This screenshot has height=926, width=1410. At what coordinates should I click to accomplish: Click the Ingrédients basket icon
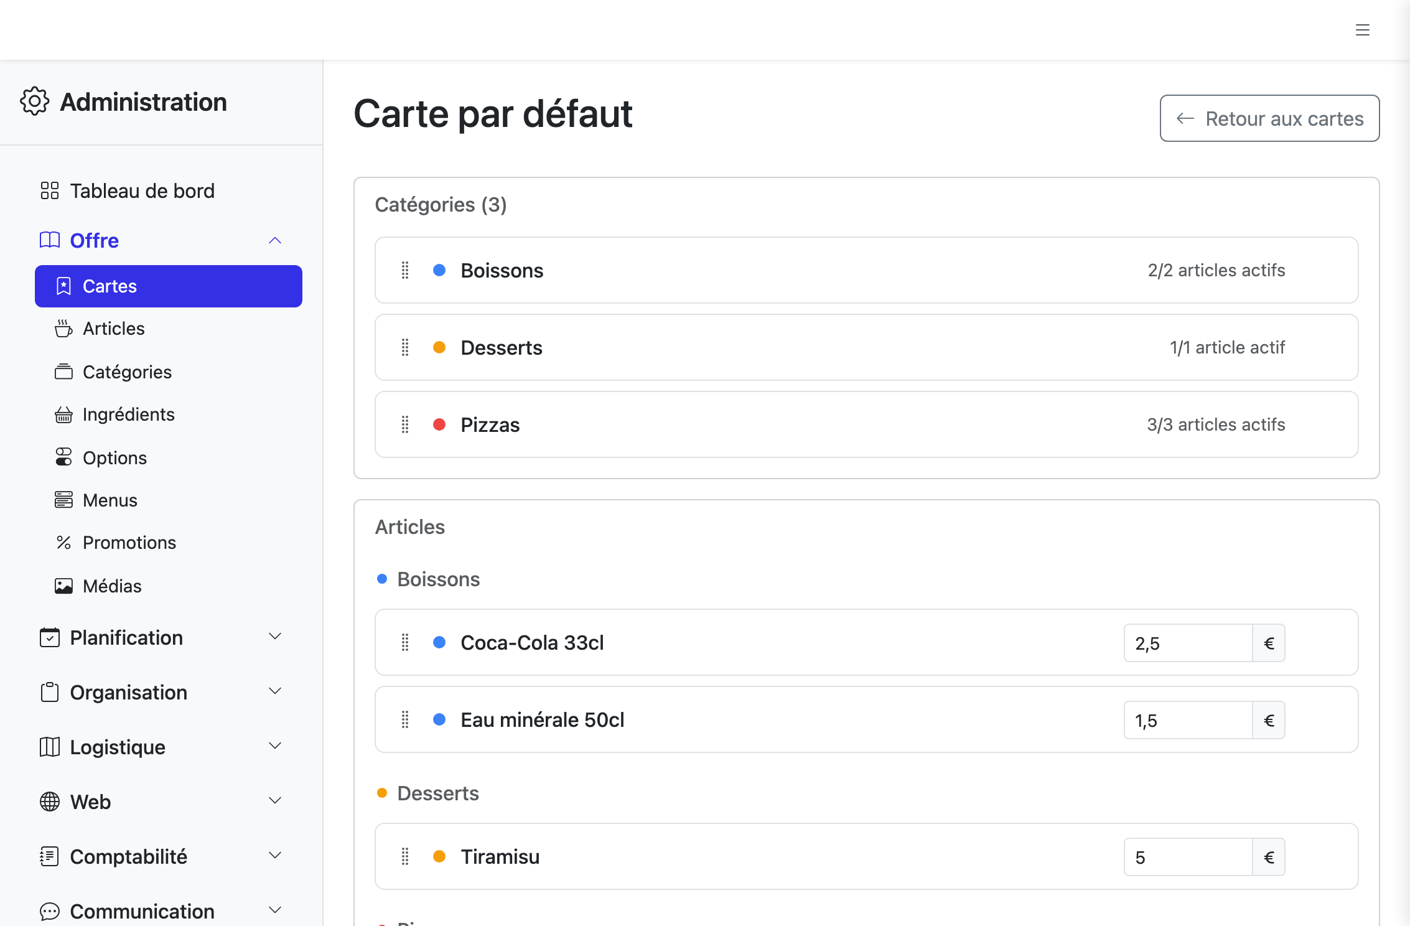pyautogui.click(x=63, y=414)
